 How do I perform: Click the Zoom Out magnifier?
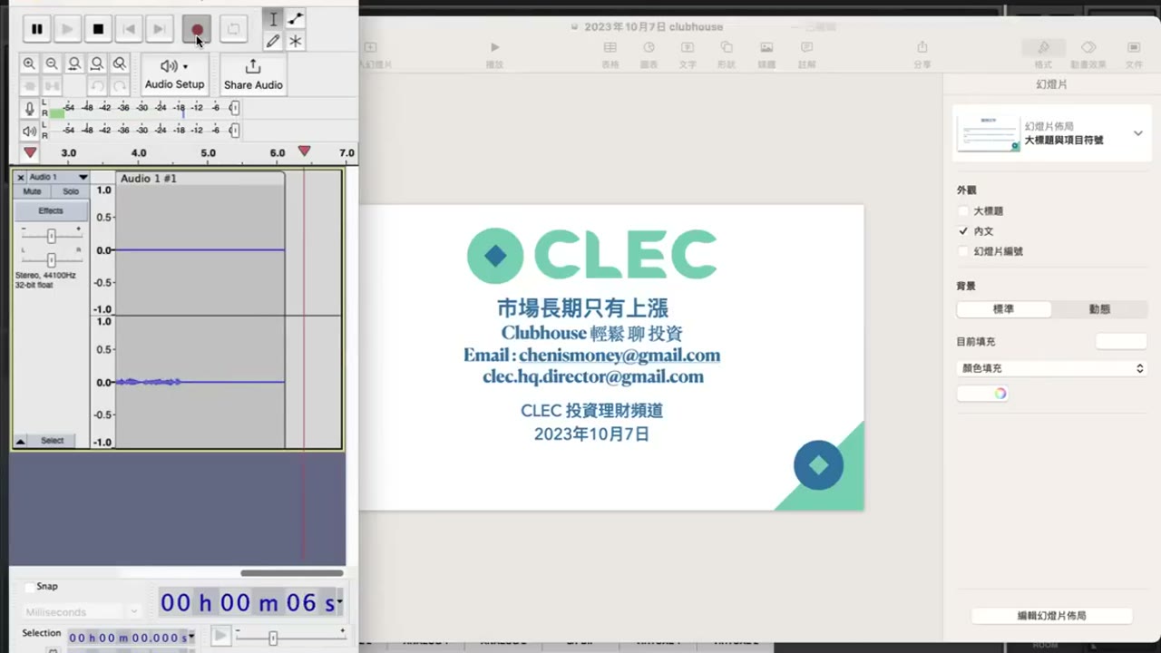(52, 63)
